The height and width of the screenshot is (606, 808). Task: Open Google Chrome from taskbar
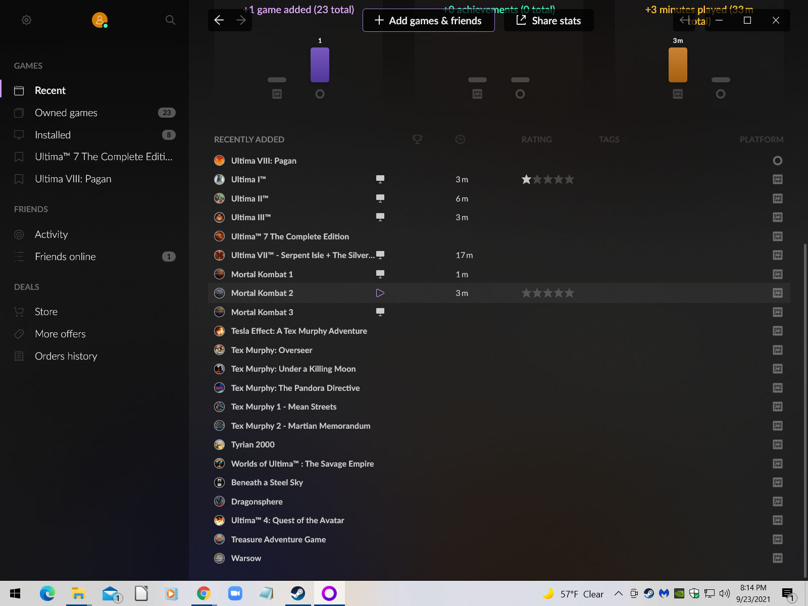[x=204, y=593]
